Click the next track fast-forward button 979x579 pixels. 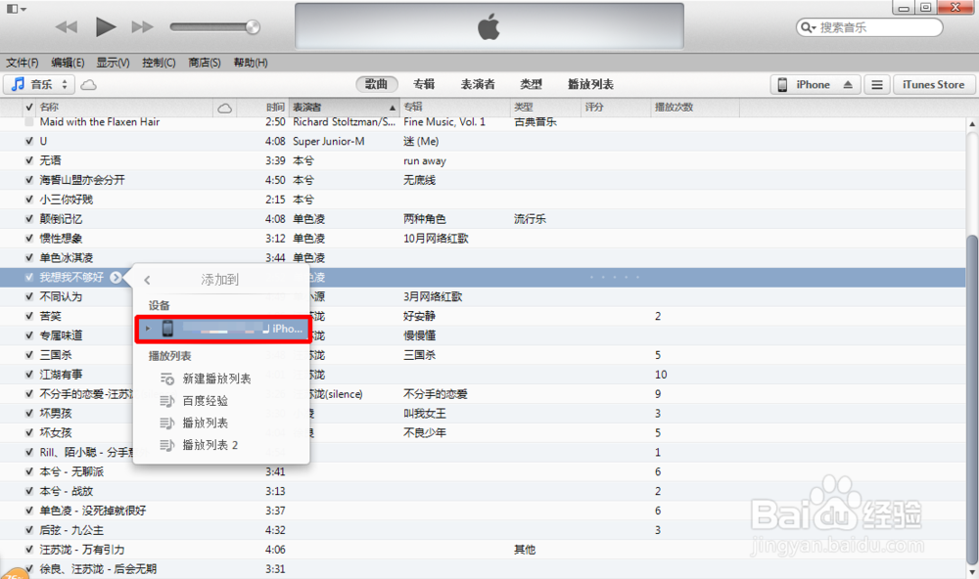point(142,26)
